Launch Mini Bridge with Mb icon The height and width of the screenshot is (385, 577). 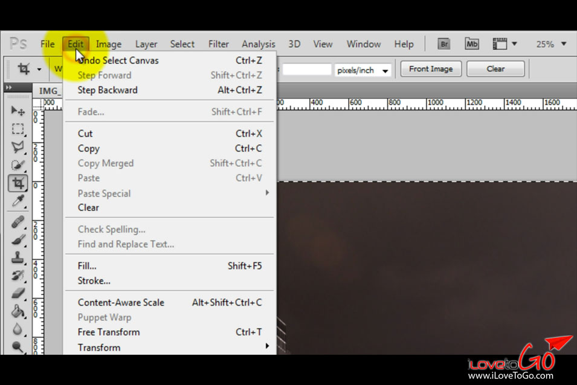coord(472,44)
